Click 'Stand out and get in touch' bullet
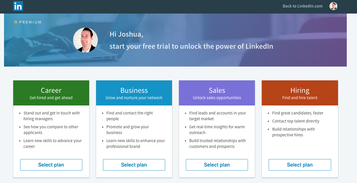This screenshot has height=183, width=357. pos(51,116)
